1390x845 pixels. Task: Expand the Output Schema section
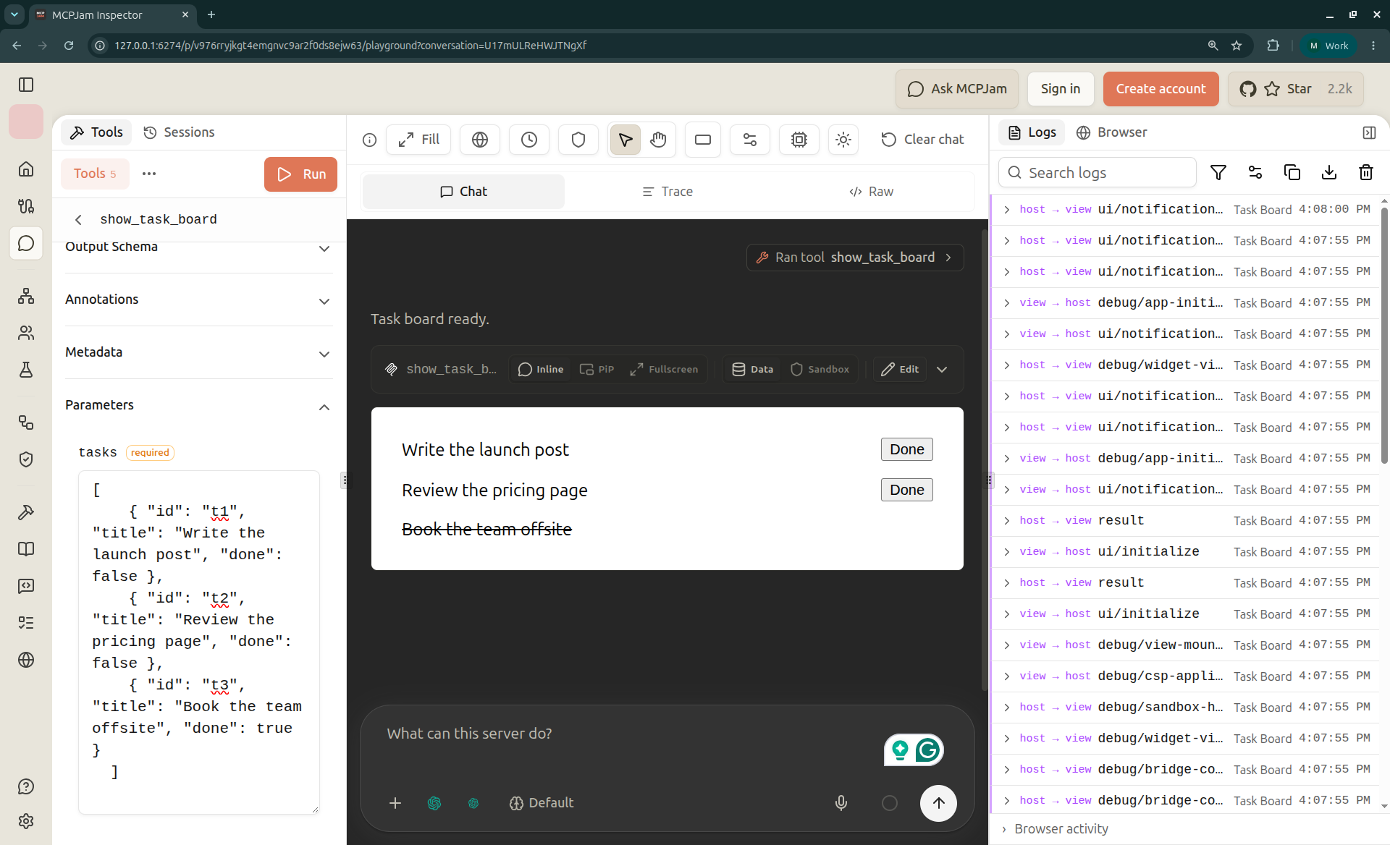click(x=199, y=247)
